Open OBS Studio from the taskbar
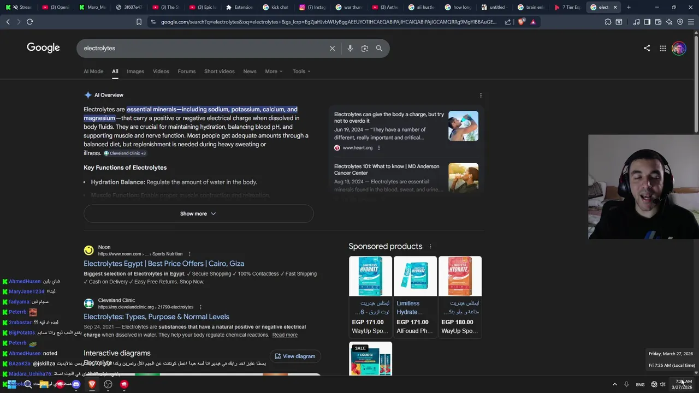This screenshot has height=393, width=699. [108, 384]
